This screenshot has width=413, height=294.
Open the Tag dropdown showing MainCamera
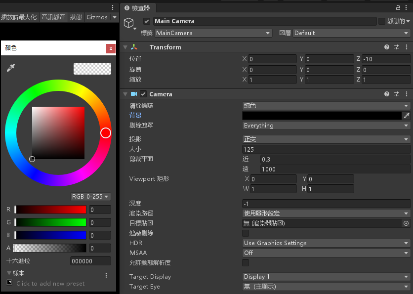pos(213,33)
